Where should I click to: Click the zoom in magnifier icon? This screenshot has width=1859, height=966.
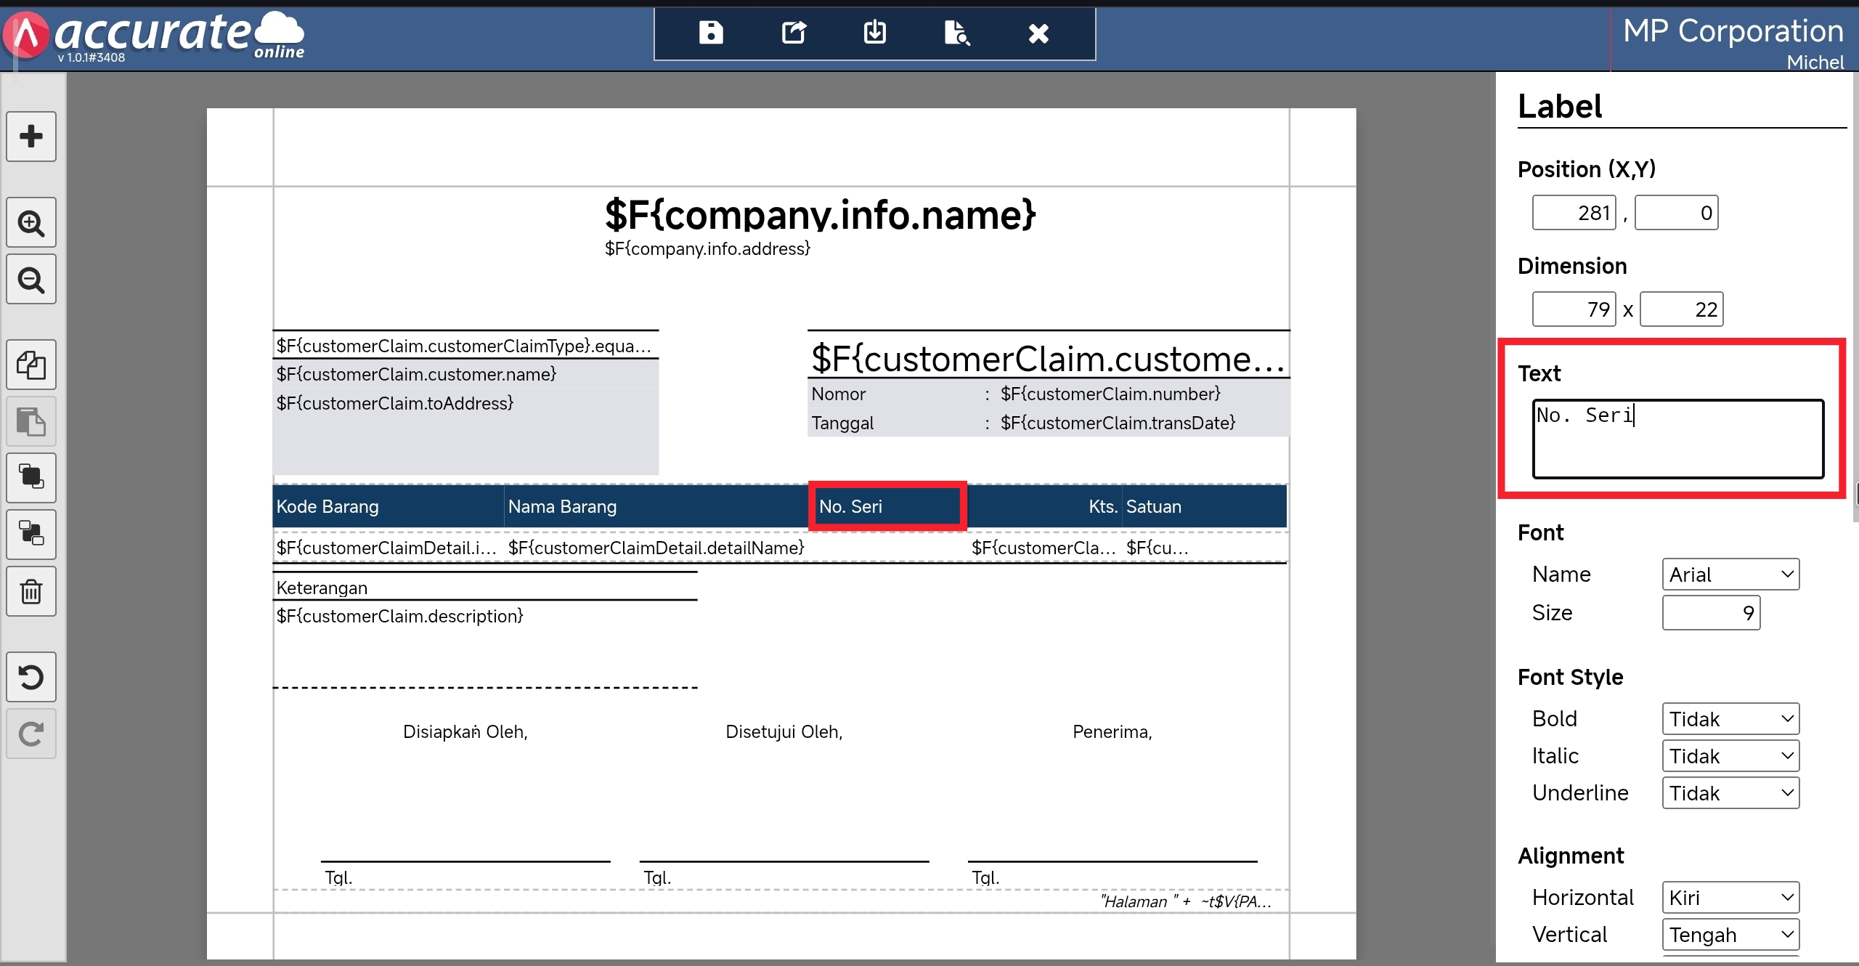tap(31, 223)
